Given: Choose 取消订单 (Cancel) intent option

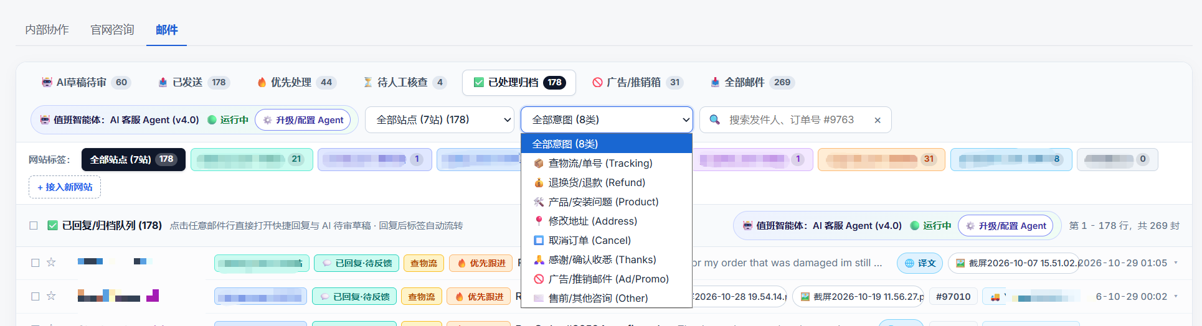Looking at the screenshot, I should click(607, 240).
